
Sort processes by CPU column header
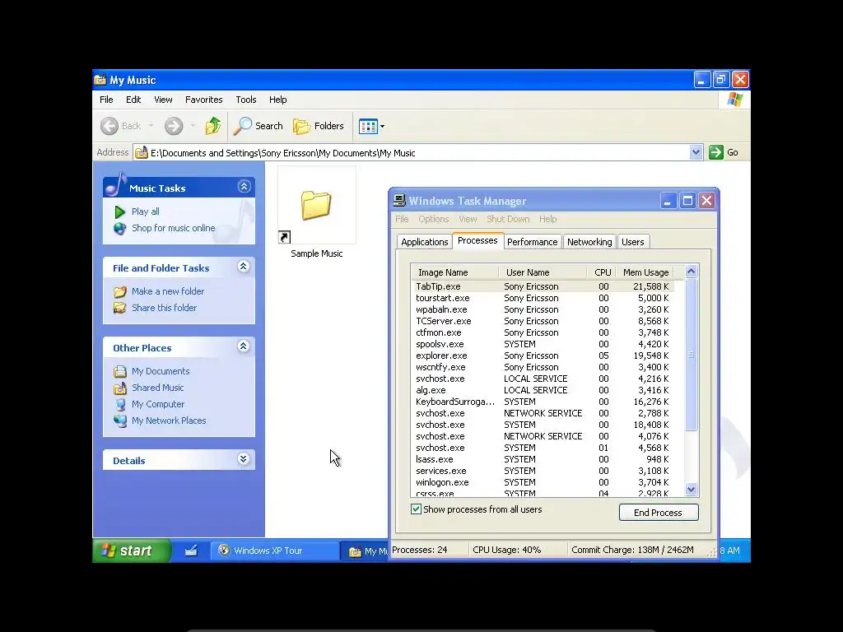pyautogui.click(x=602, y=272)
